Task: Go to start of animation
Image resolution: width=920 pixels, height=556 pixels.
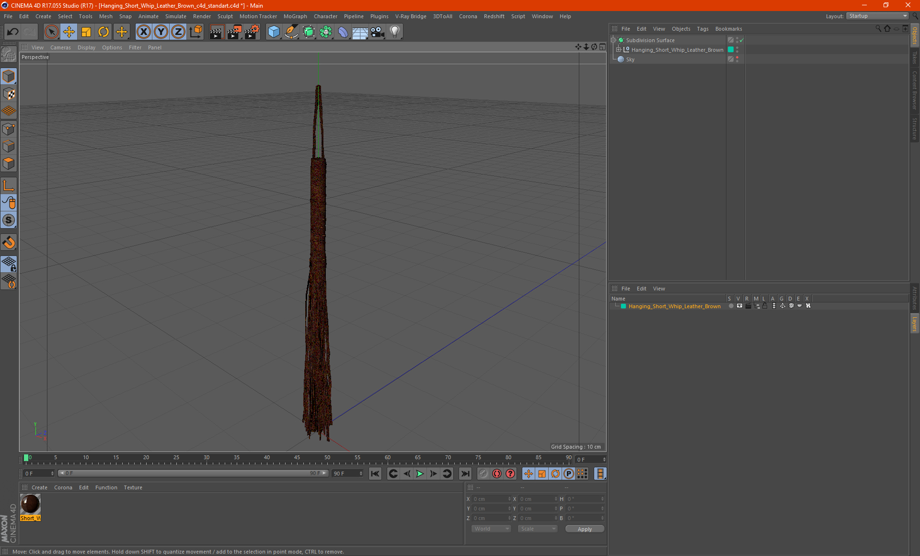Action: [375, 474]
